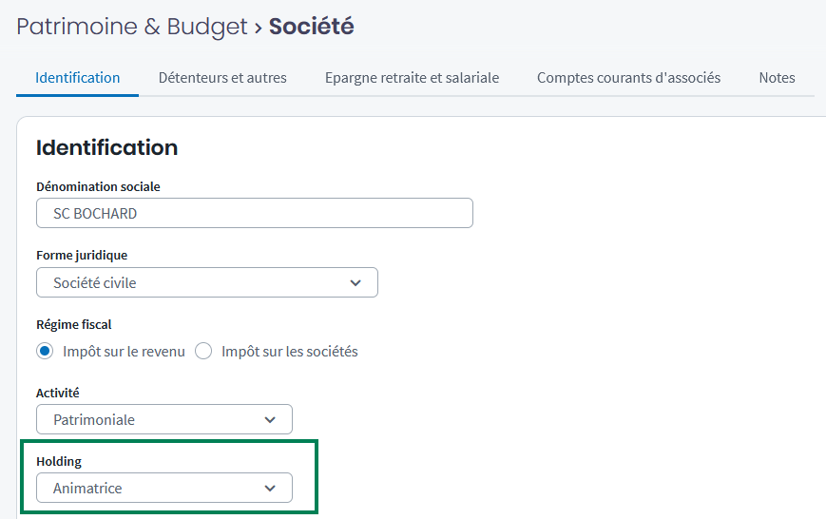This screenshot has height=519, width=826.
Task: Click the Impôt sur les sociétés label text
Action: pyautogui.click(x=289, y=352)
